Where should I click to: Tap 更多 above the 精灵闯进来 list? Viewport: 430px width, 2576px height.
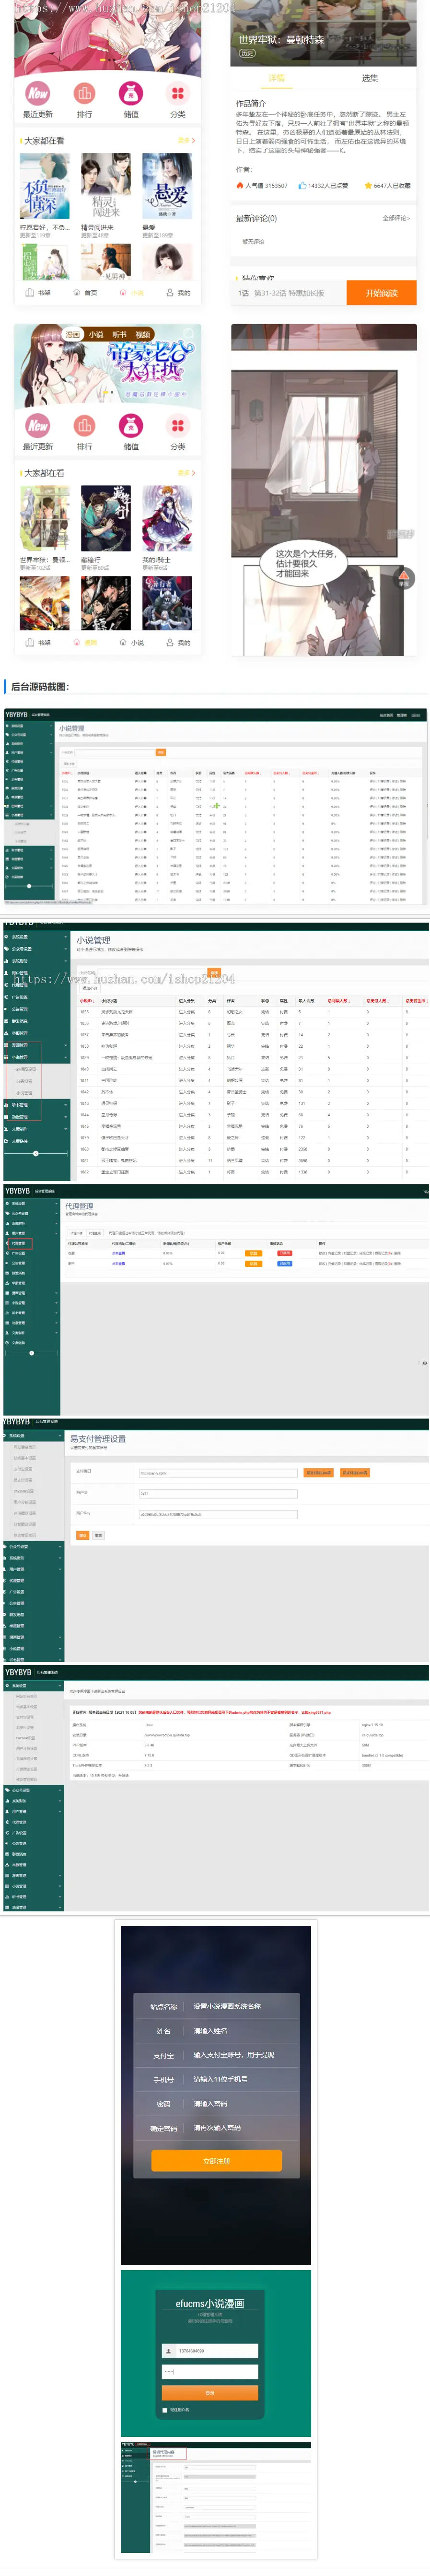(x=186, y=141)
